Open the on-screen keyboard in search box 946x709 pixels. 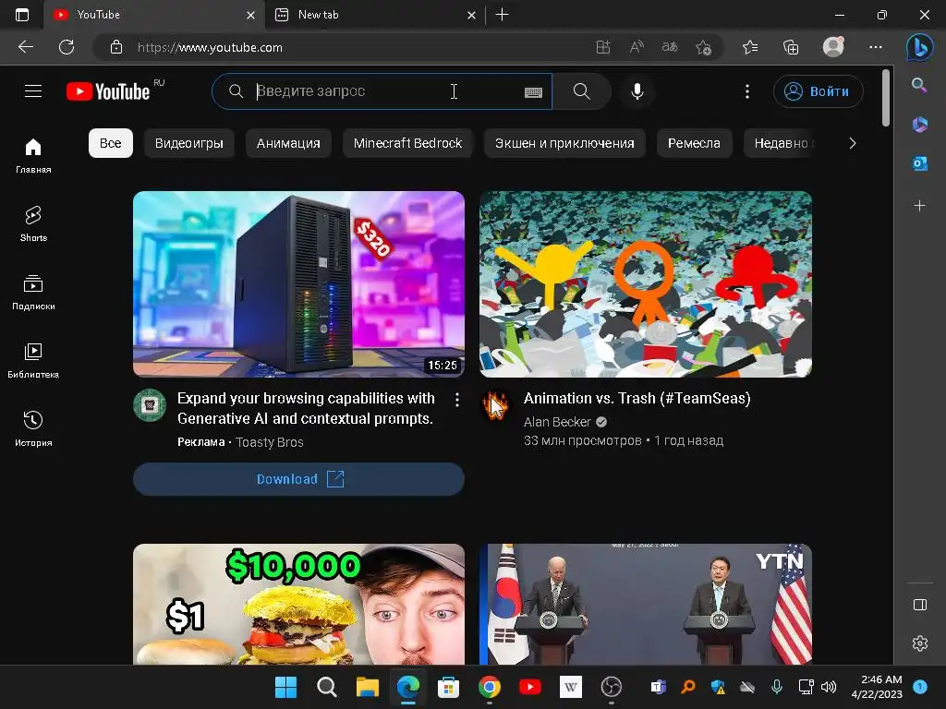(x=533, y=92)
